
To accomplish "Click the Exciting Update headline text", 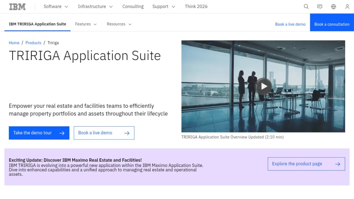I will [75, 160].
